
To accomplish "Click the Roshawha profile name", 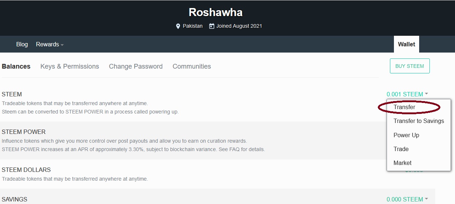I will tap(215, 12).
